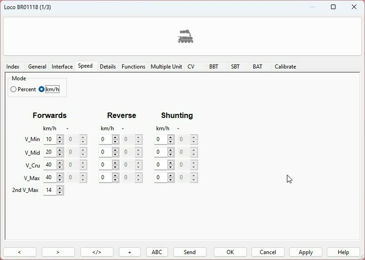Image resolution: width=365 pixels, height=260 pixels.
Task: Click the Send button
Action: (x=190, y=252)
